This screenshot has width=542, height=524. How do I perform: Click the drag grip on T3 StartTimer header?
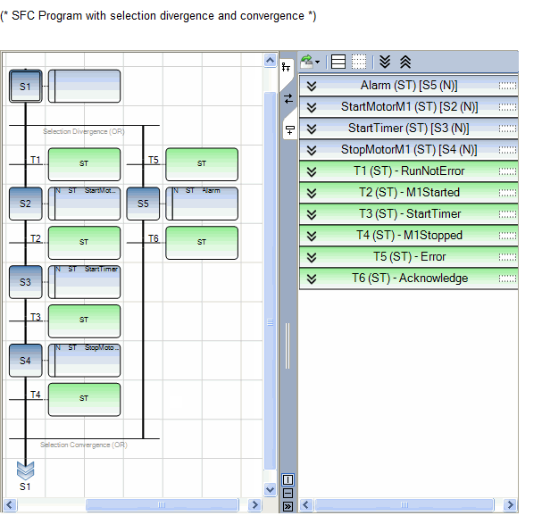pos(507,214)
